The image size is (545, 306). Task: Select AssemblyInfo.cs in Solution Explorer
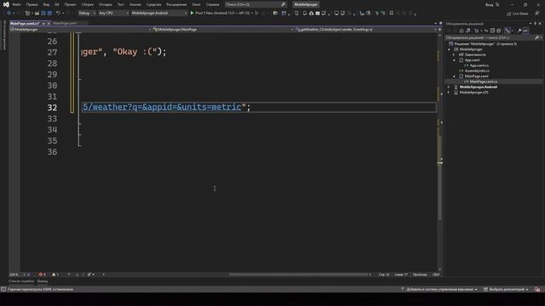477,71
